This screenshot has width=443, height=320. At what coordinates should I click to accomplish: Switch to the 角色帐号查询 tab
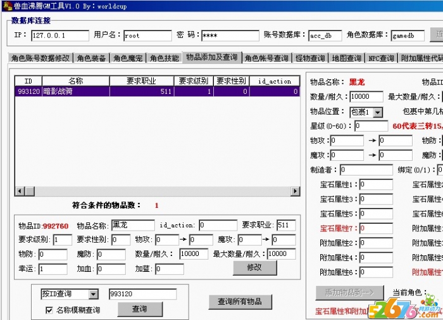pyautogui.click(x=266, y=58)
